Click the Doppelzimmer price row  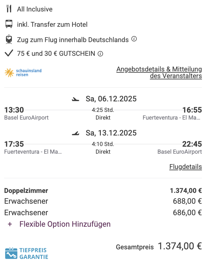point(103,191)
